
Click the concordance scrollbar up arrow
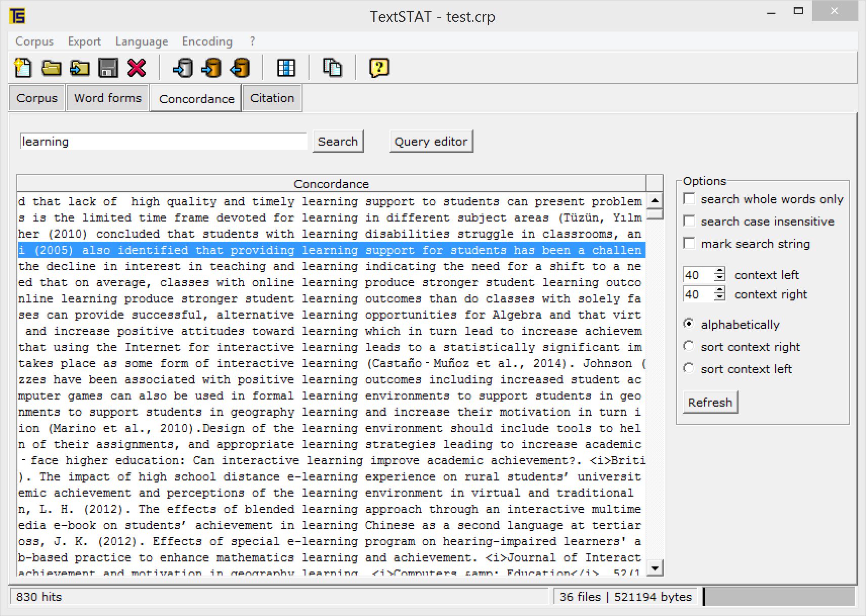click(655, 200)
